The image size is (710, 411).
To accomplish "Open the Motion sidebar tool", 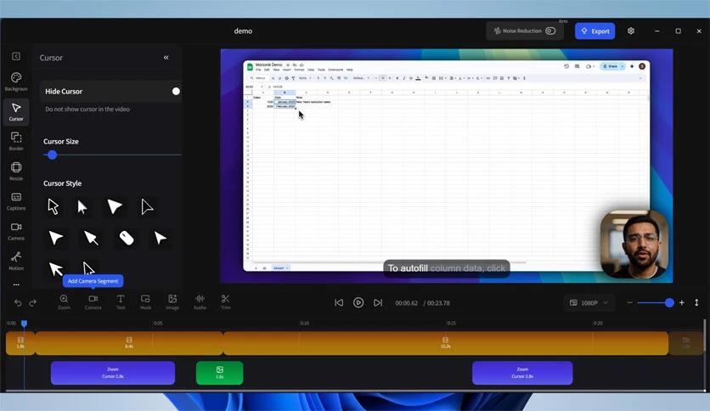I will (16, 262).
